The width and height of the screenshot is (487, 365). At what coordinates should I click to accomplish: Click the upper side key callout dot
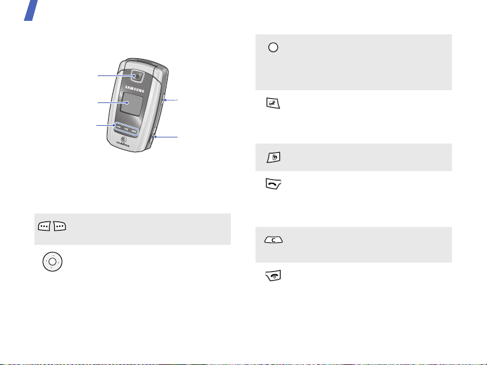[165, 100]
